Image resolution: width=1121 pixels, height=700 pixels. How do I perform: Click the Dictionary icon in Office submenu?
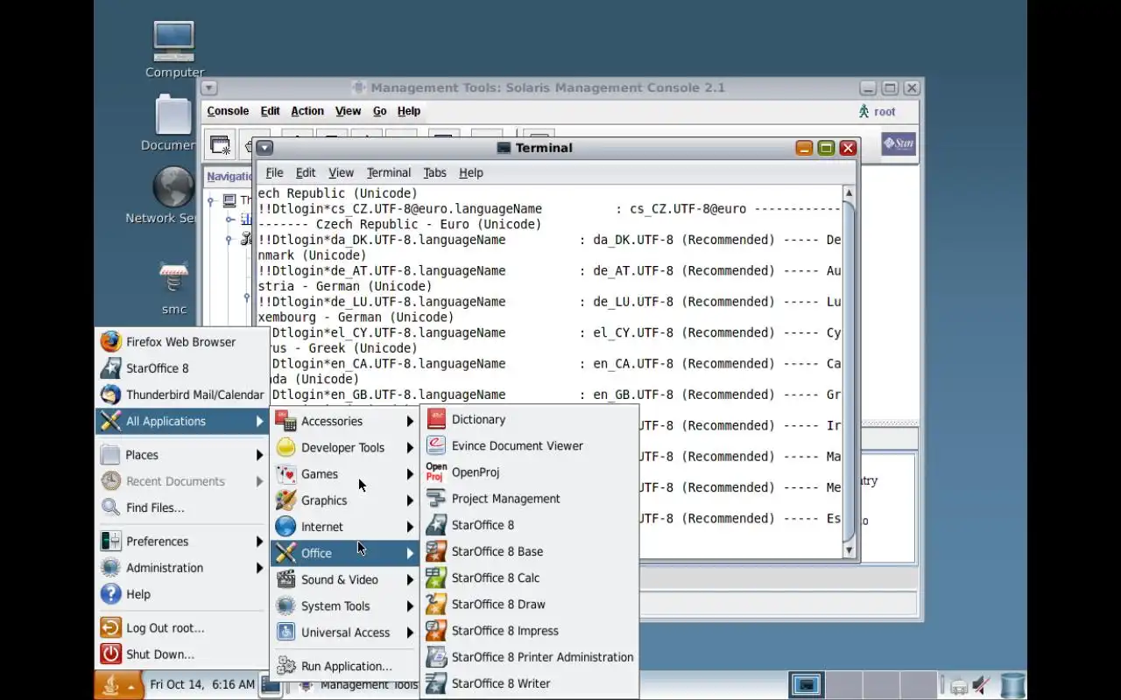(x=436, y=419)
